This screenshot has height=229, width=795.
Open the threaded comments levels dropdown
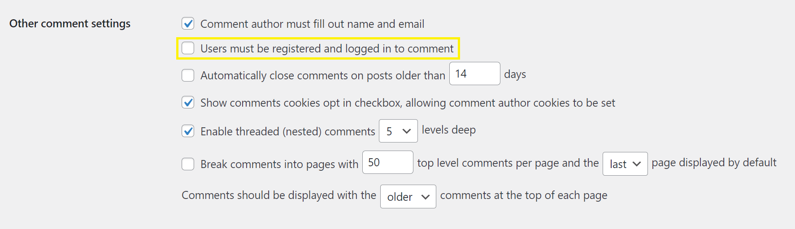pyautogui.click(x=398, y=131)
